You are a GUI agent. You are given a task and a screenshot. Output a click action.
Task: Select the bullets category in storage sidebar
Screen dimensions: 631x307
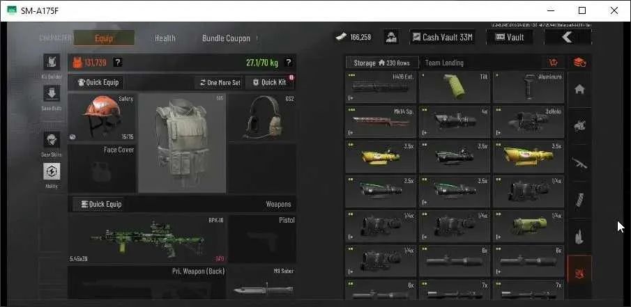click(x=579, y=237)
